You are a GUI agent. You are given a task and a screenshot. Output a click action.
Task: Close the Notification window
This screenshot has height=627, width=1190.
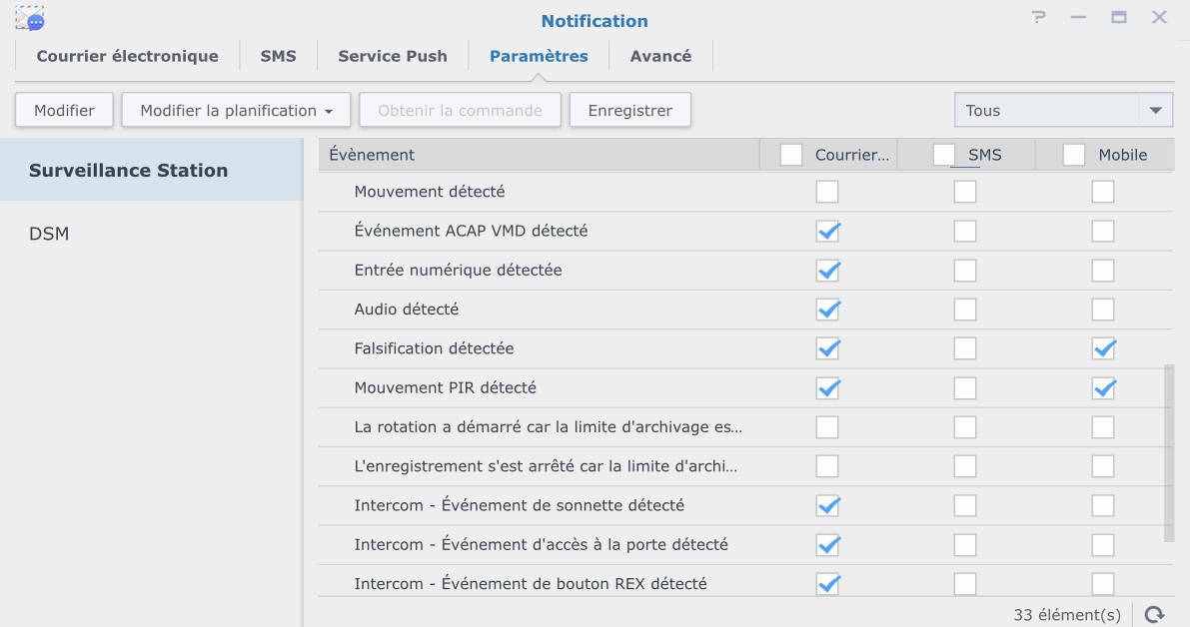[1159, 19]
